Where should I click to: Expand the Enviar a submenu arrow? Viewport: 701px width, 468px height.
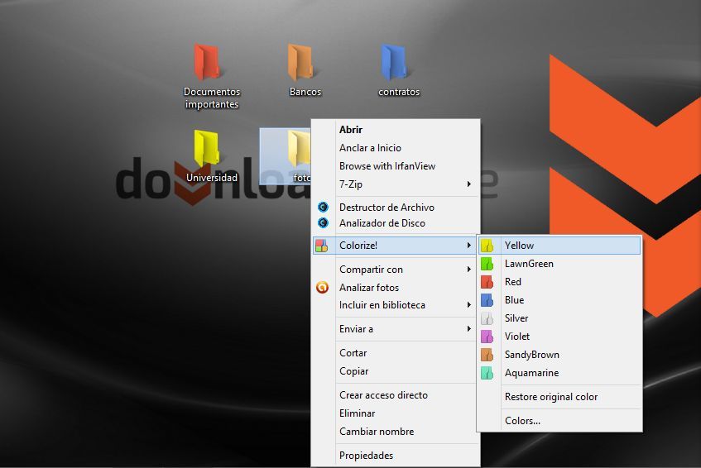[x=468, y=329]
